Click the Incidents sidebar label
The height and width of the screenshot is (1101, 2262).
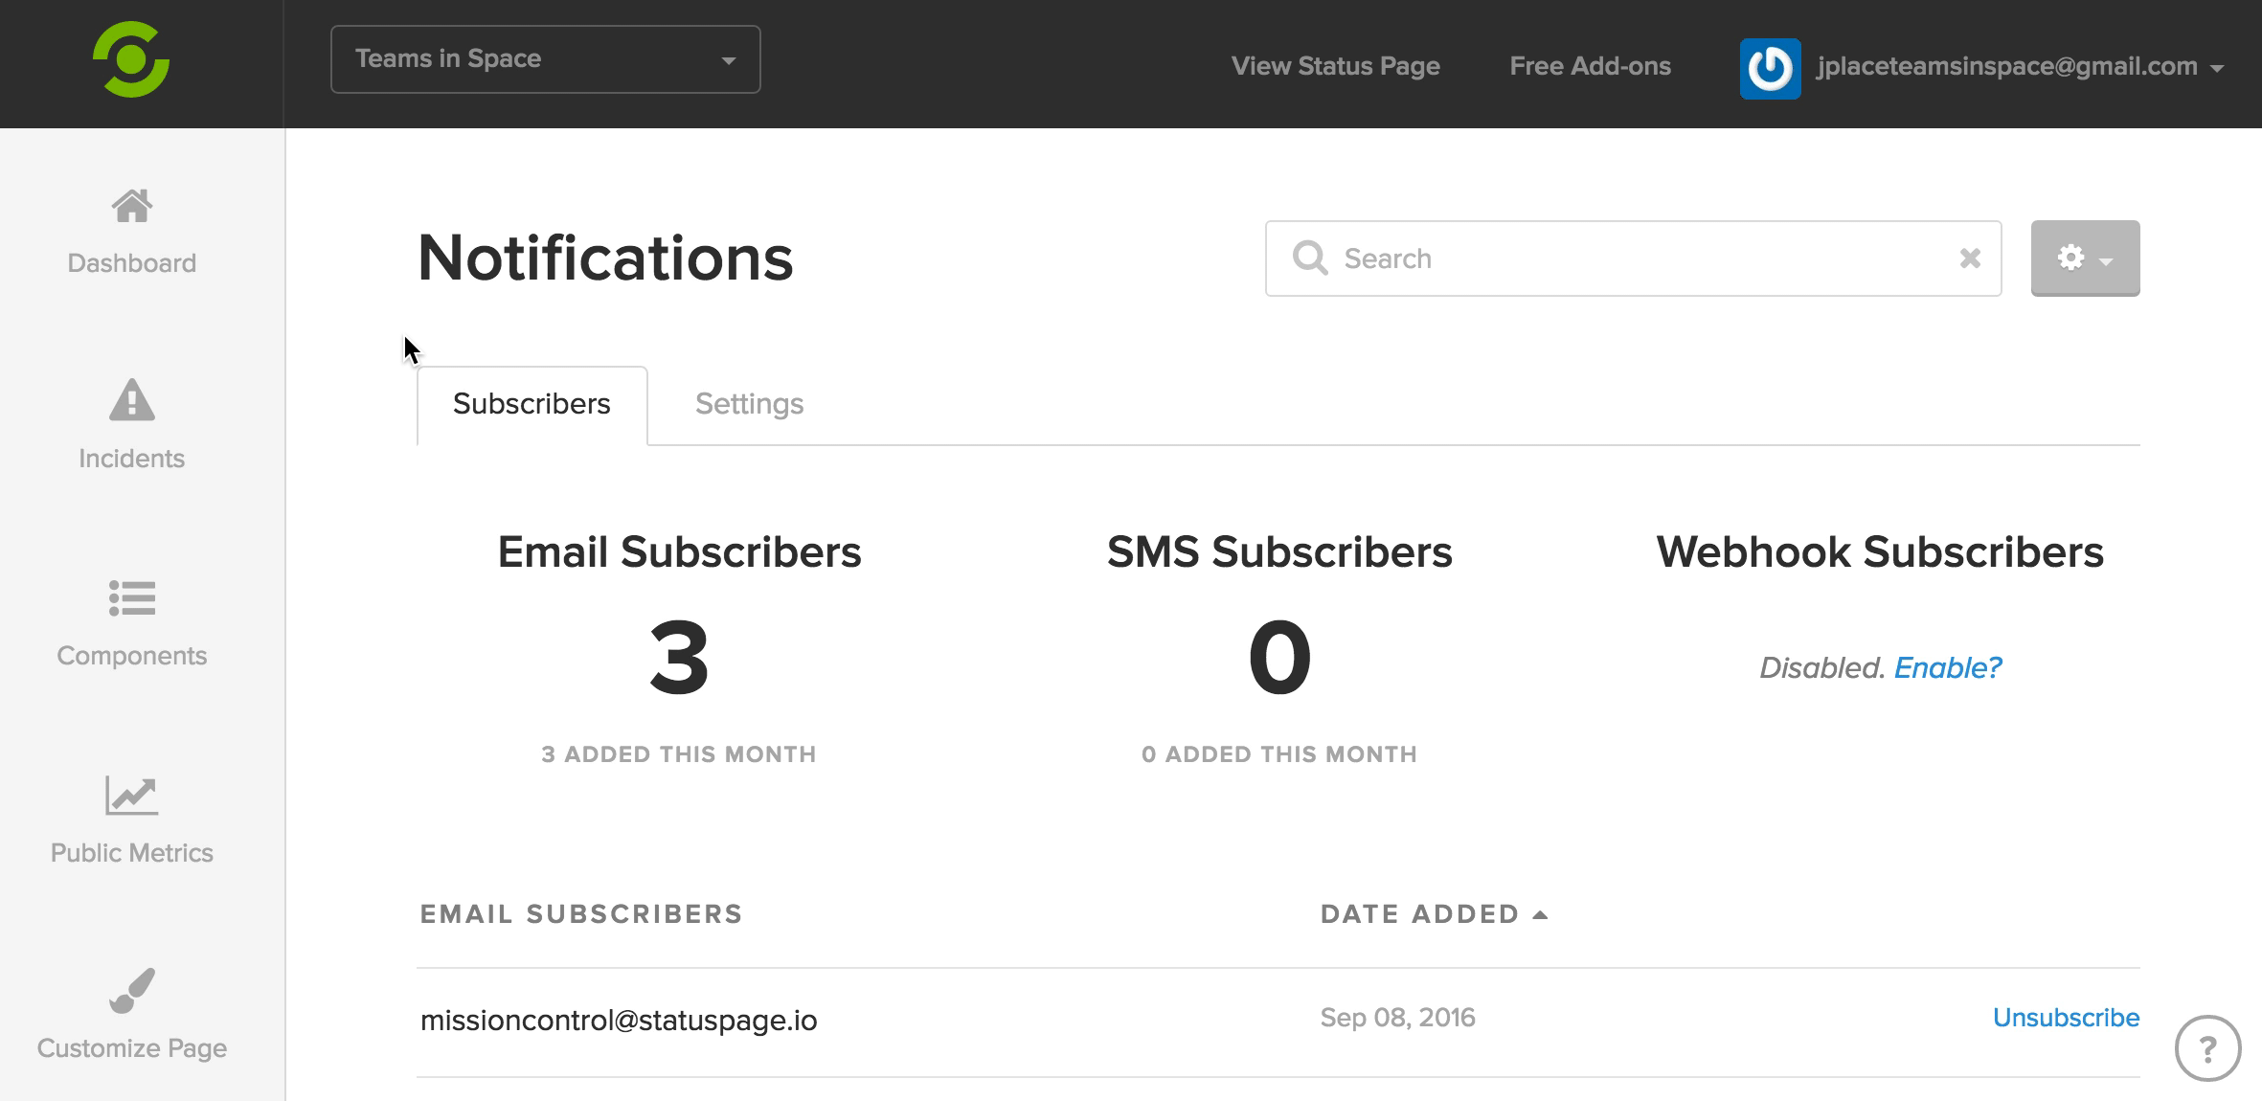132,459
